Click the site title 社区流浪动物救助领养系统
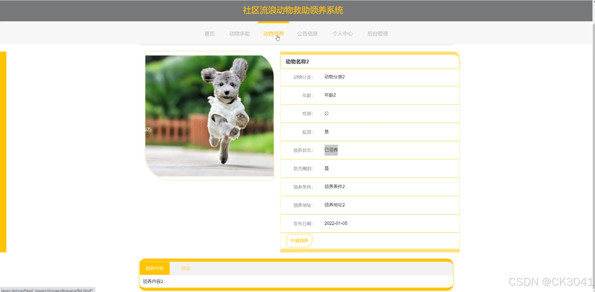This screenshot has width=595, height=292. tap(293, 10)
